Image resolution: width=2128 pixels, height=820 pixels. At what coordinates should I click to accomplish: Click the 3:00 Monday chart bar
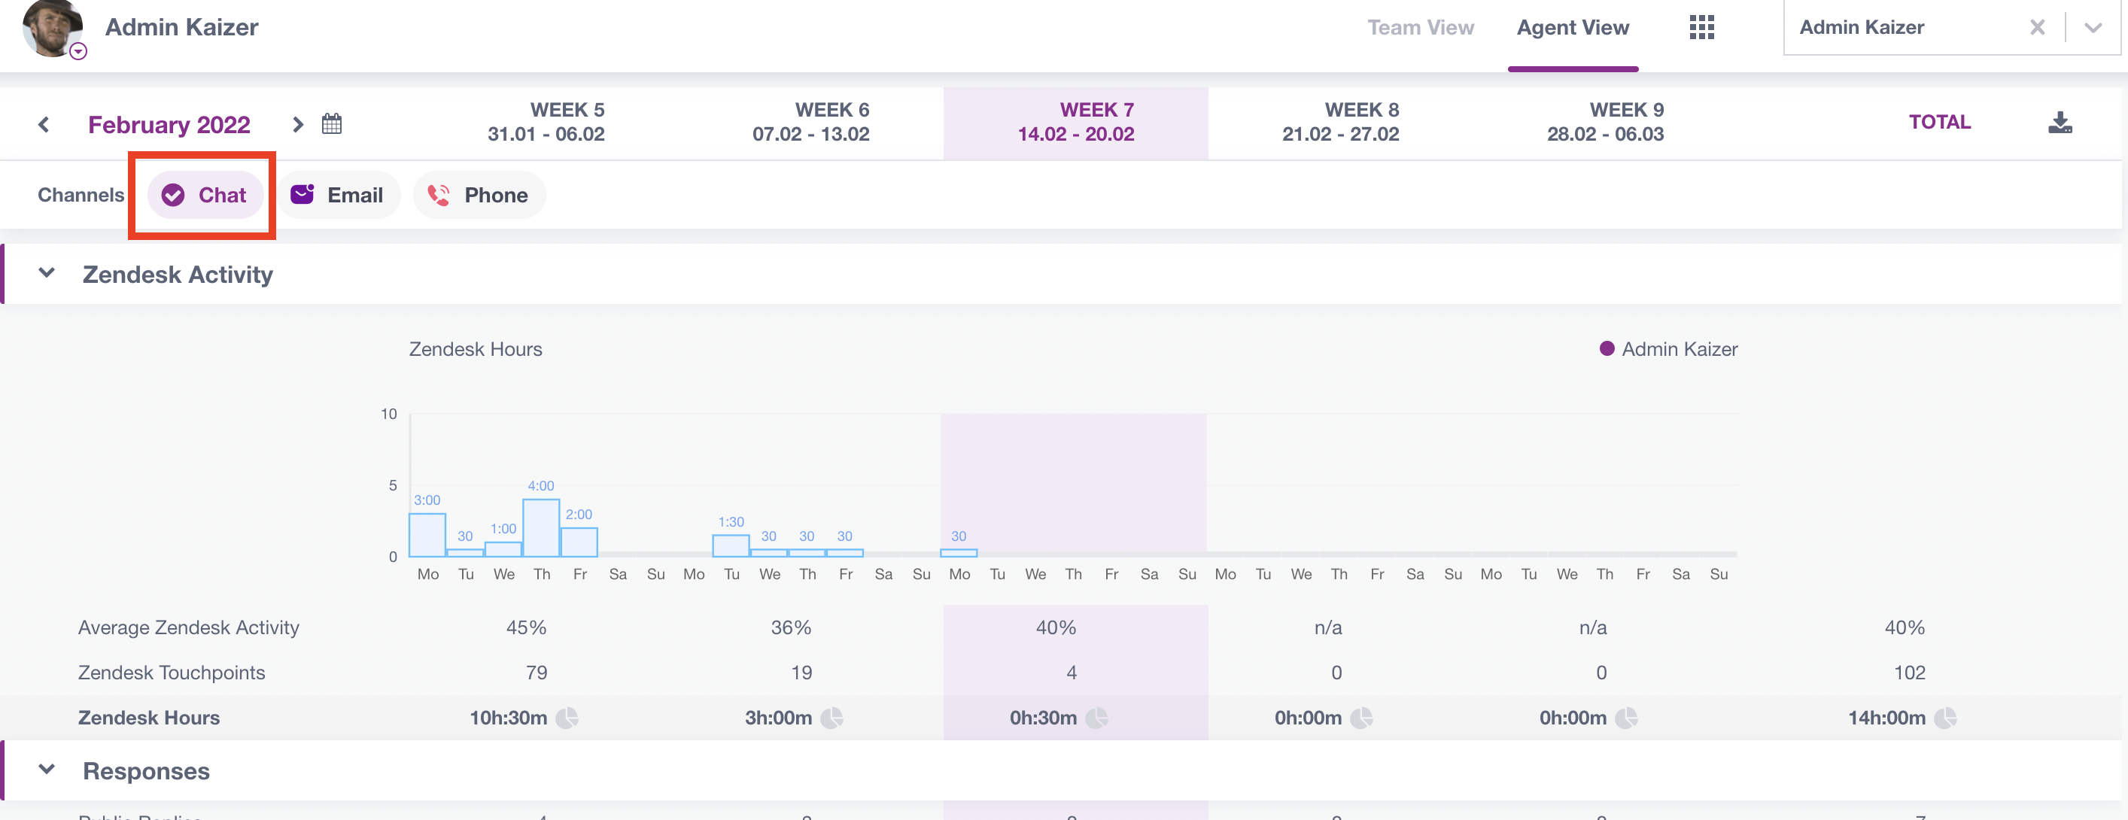point(427,535)
